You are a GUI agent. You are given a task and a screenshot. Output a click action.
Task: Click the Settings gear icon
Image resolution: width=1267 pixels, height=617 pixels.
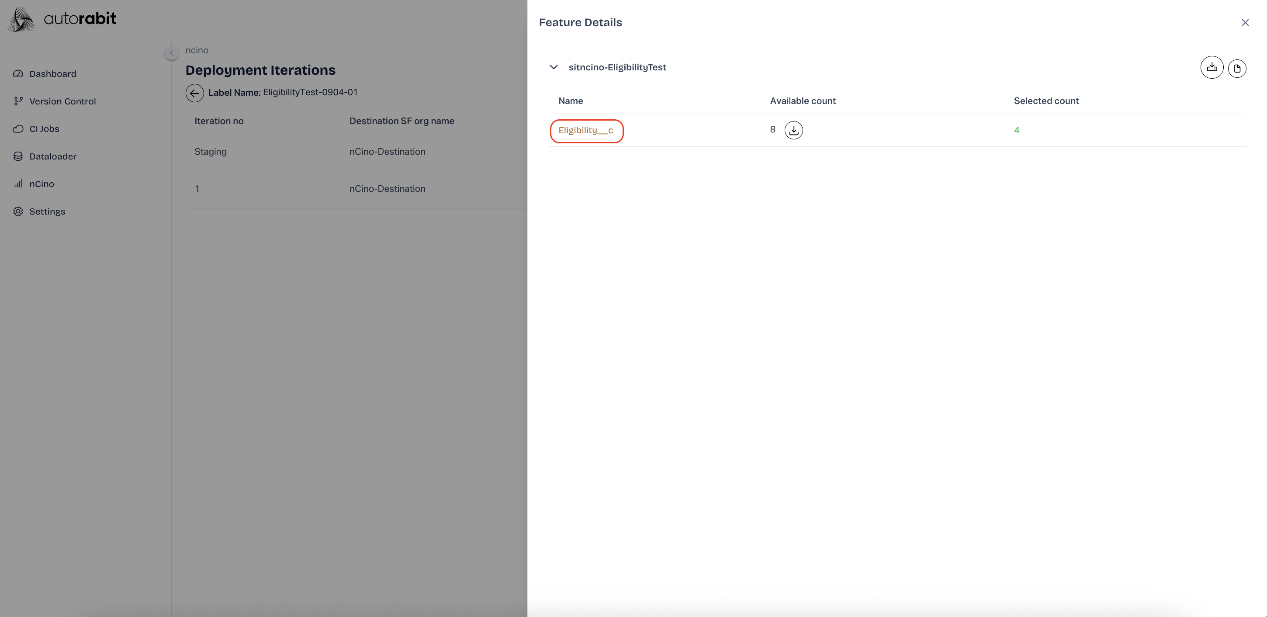pos(18,211)
